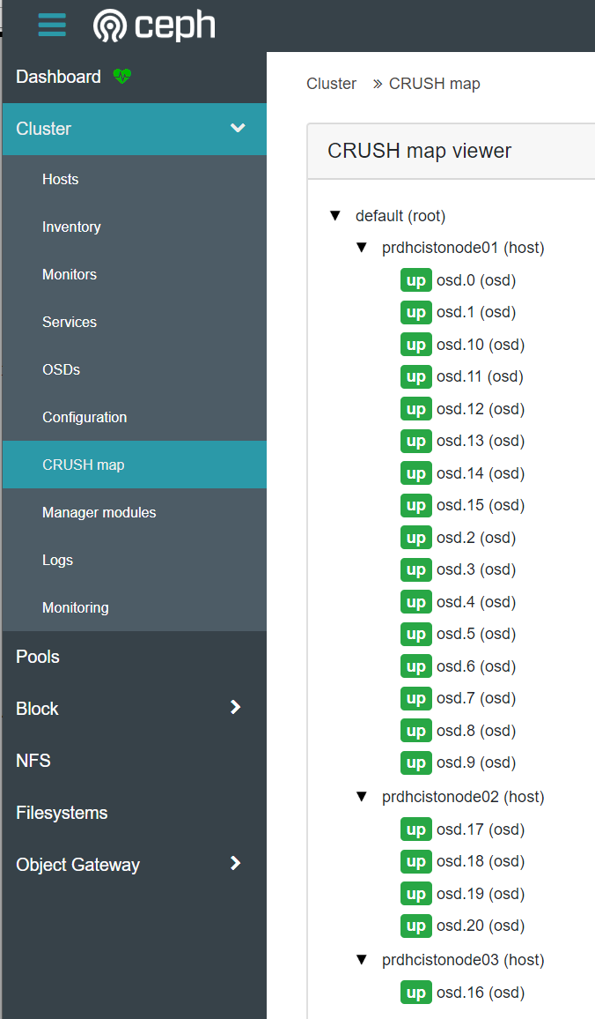Toggle the hamburger navigation menu icon
Screen dimensions: 595x1019
coord(52,26)
